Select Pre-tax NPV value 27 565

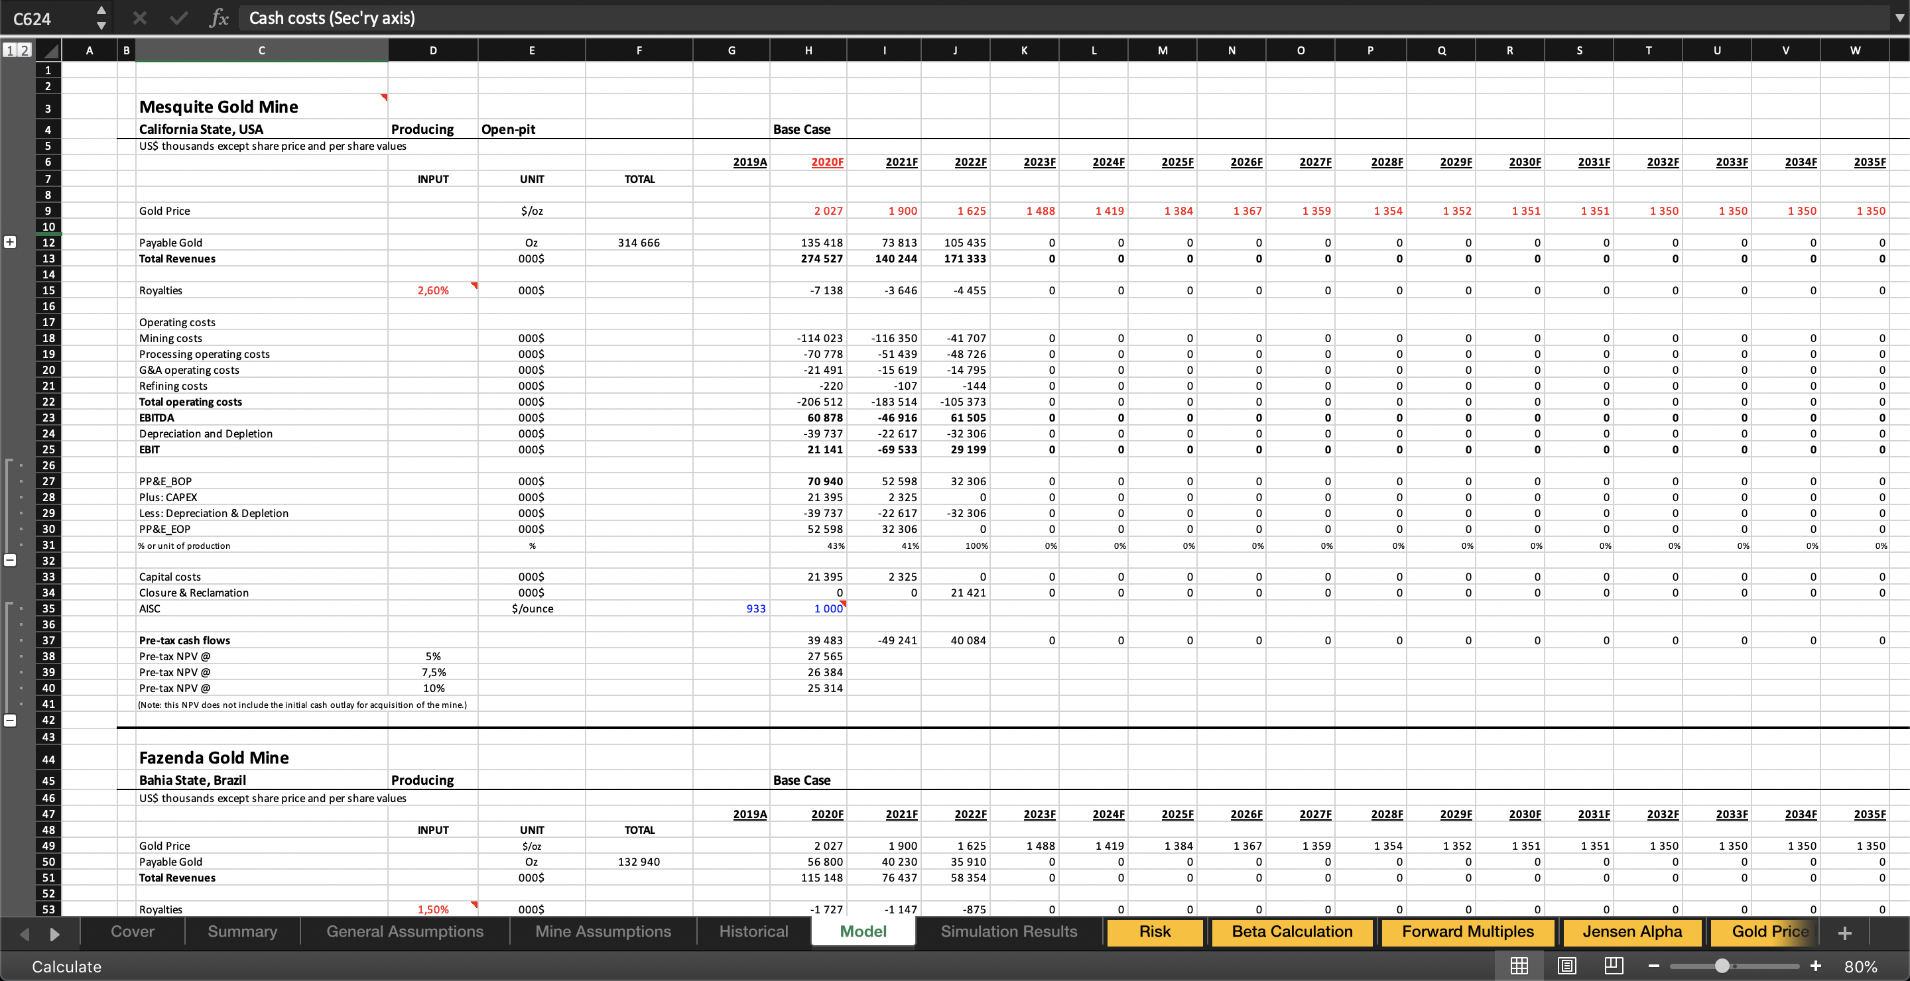click(808, 656)
